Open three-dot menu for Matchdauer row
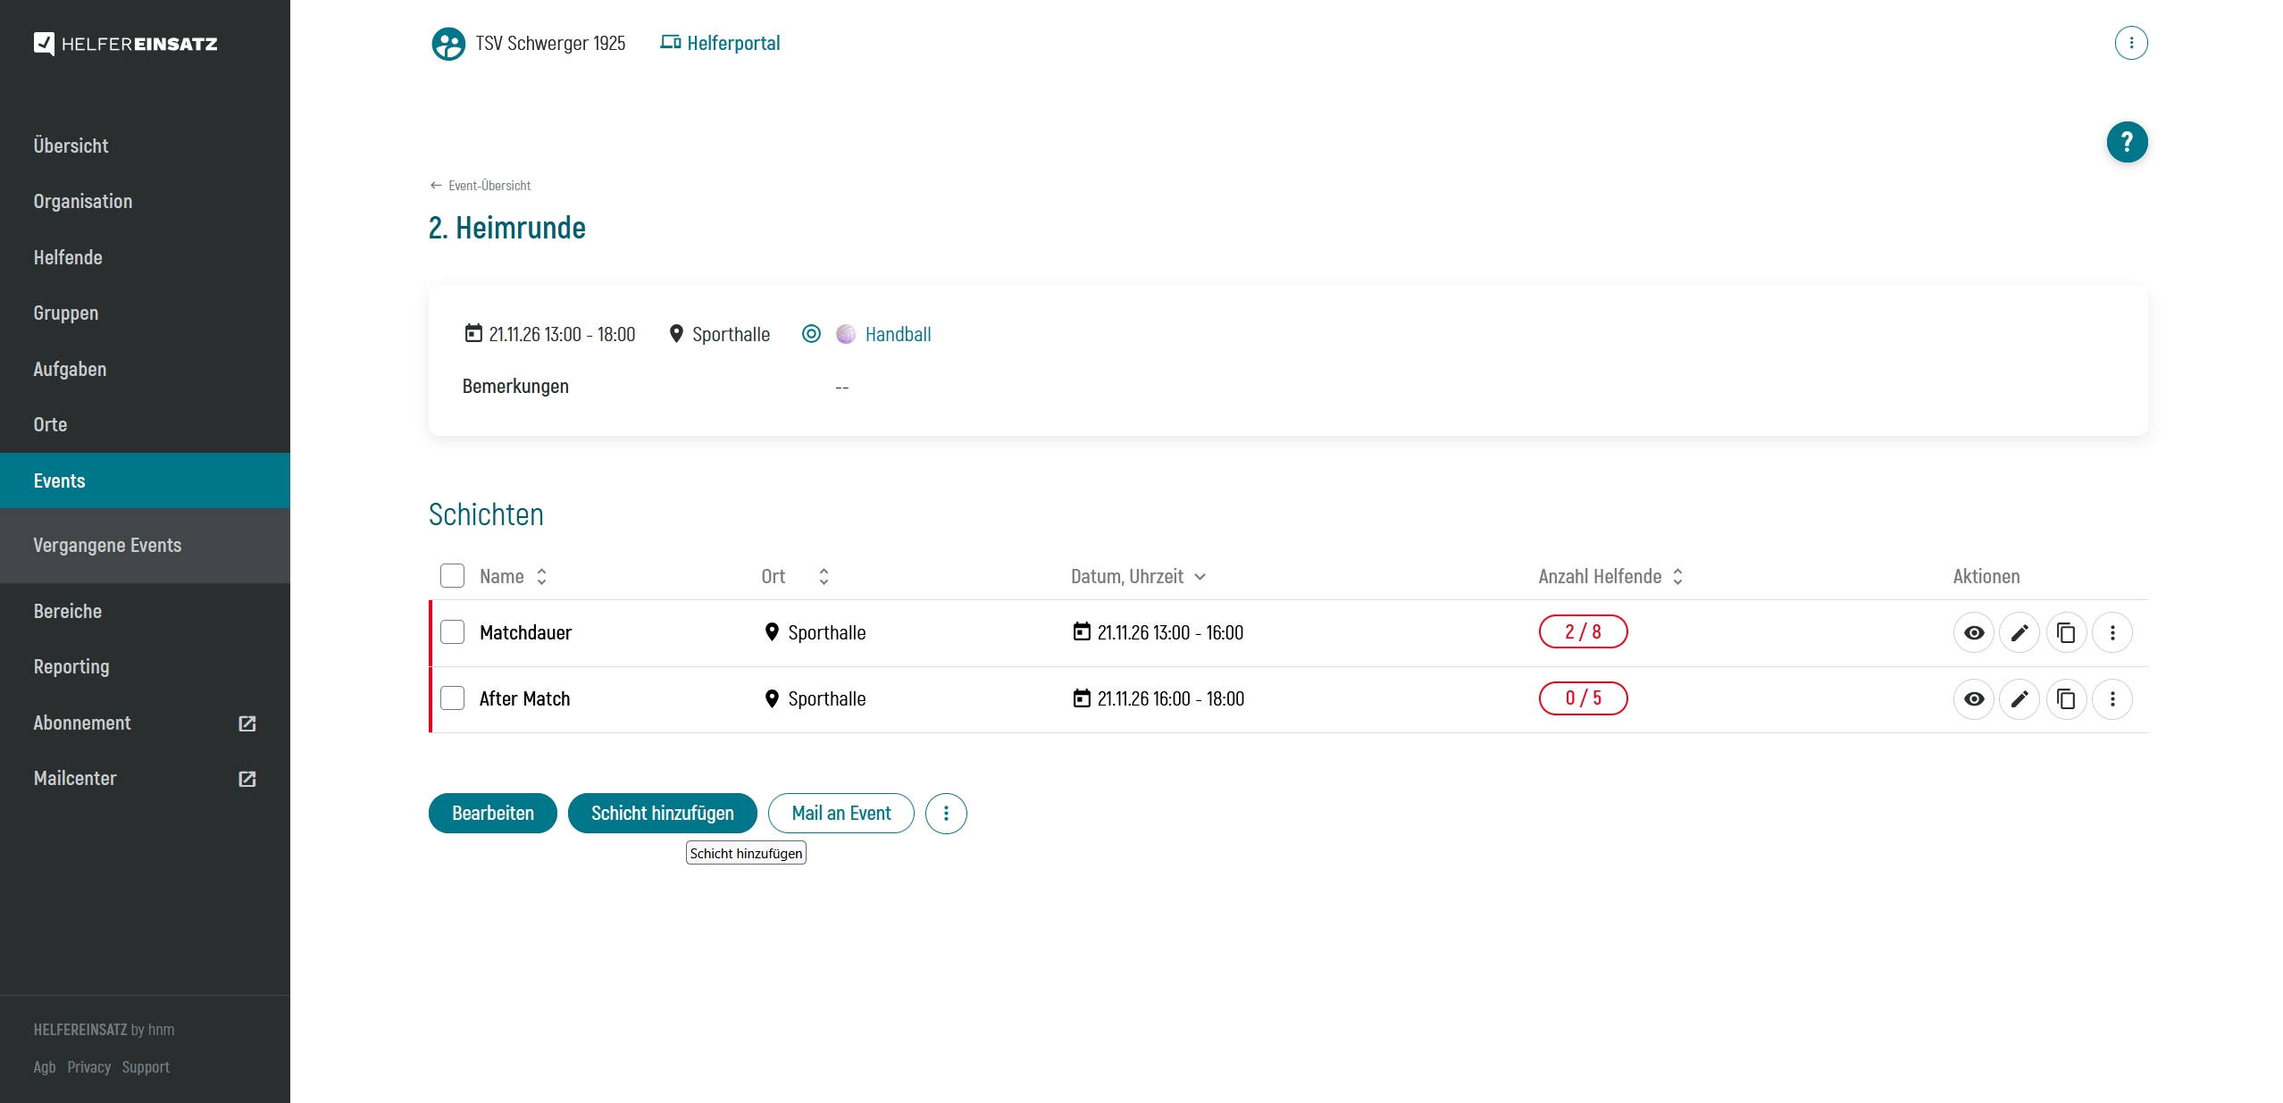 pos(2112,632)
